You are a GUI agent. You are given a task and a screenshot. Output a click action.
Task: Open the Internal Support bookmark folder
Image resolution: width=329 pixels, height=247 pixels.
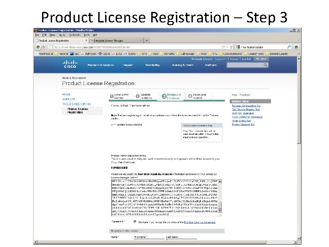pyautogui.click(x=277, y=54)
